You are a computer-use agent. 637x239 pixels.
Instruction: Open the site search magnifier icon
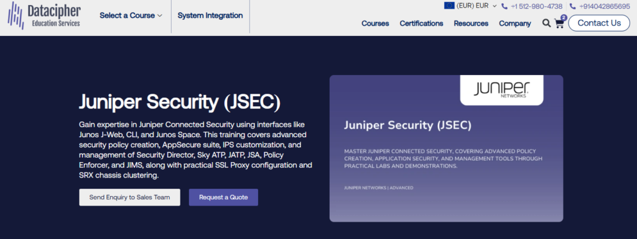pos(546,23)
